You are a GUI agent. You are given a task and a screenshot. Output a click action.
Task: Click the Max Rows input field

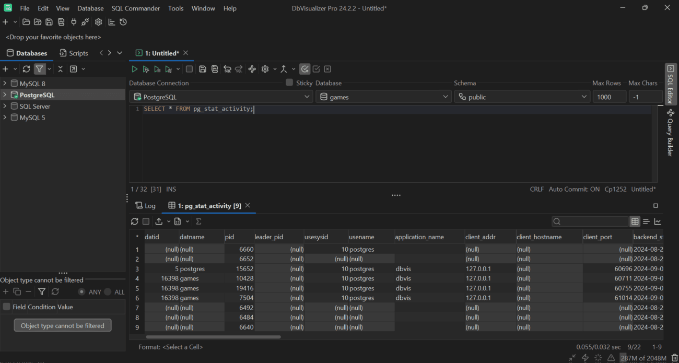[x=609, y=97]
